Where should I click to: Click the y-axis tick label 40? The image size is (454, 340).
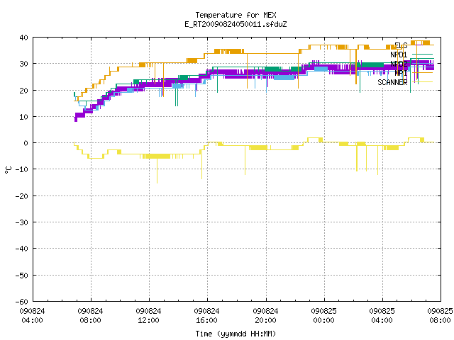(x=23, y=38)
